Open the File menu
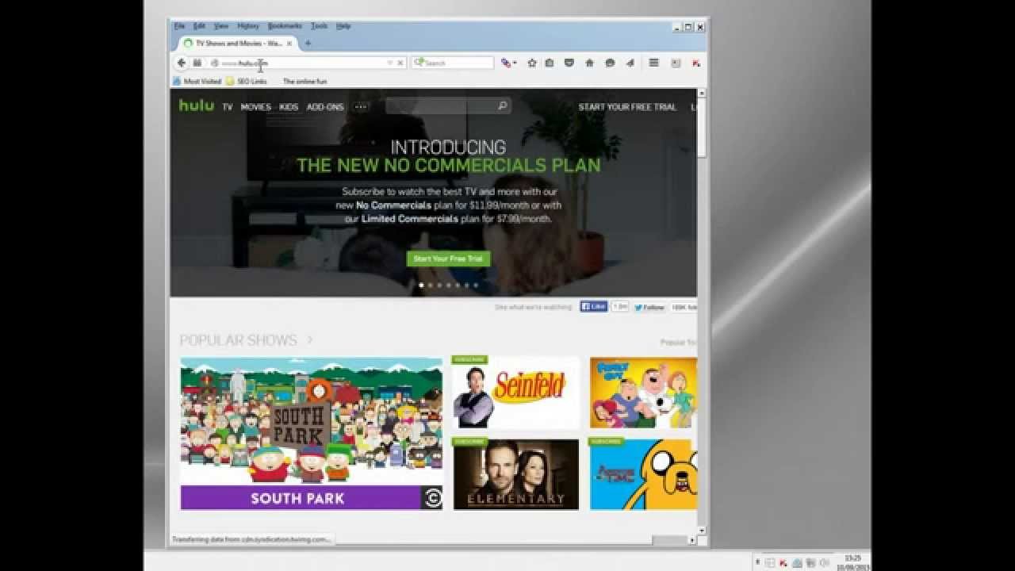1015x571 pixels. (179, 26)
